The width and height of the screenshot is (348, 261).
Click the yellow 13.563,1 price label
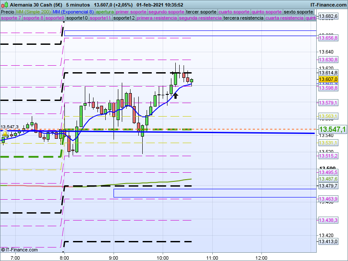pos(328,116)
